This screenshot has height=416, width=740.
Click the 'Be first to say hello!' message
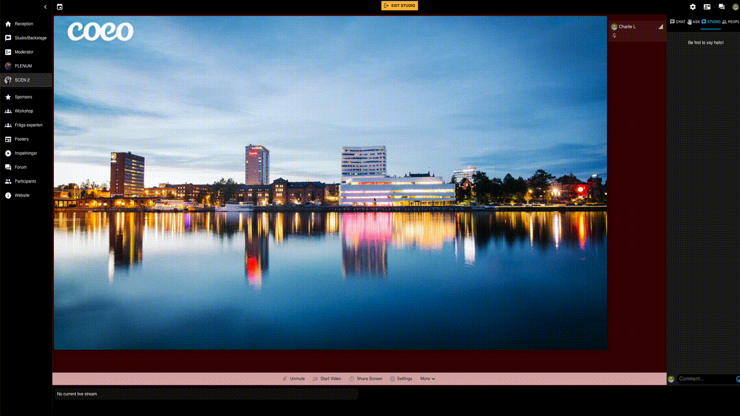(x=705, y=43)
